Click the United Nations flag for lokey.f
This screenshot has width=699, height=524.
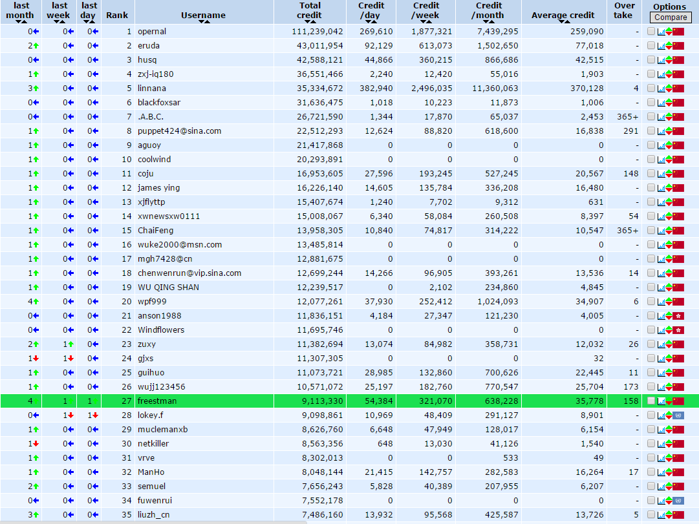click(x=678, y=415)
